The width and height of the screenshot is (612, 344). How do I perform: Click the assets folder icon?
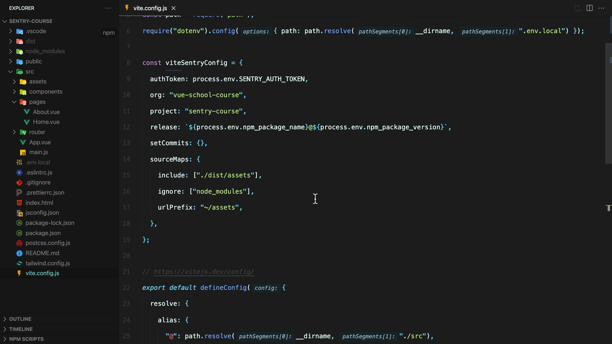[x=23, y=82]
